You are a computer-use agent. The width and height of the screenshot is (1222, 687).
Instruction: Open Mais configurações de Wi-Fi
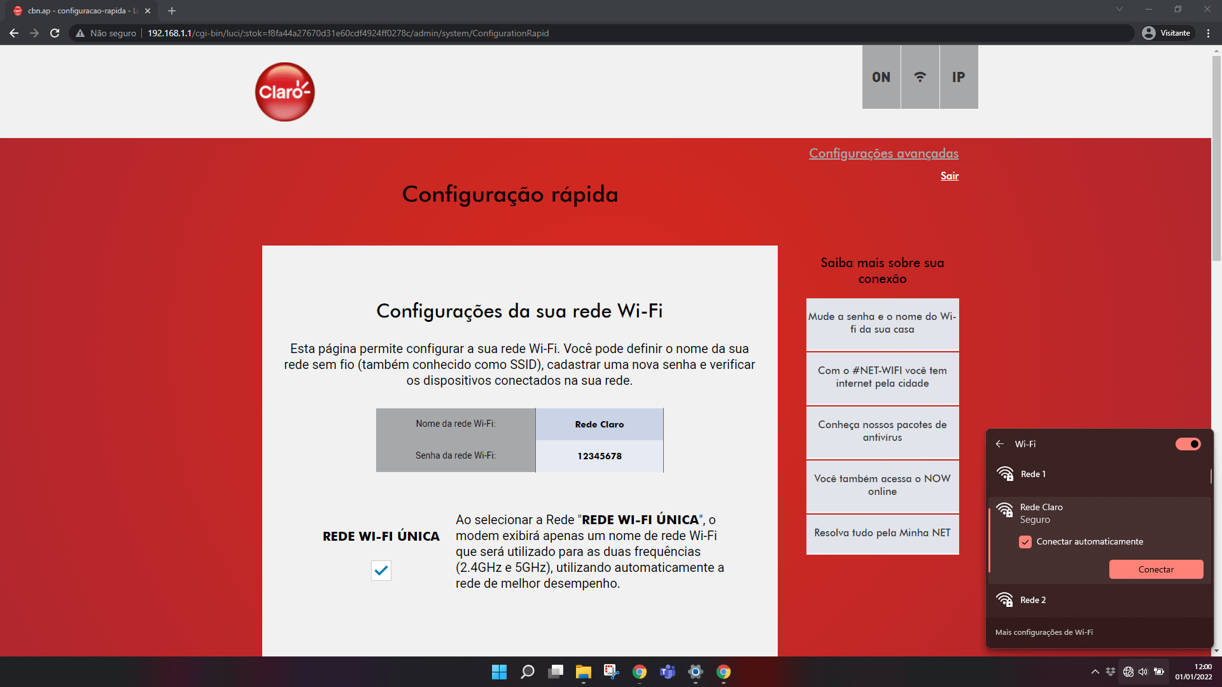tap(1044, 632)
